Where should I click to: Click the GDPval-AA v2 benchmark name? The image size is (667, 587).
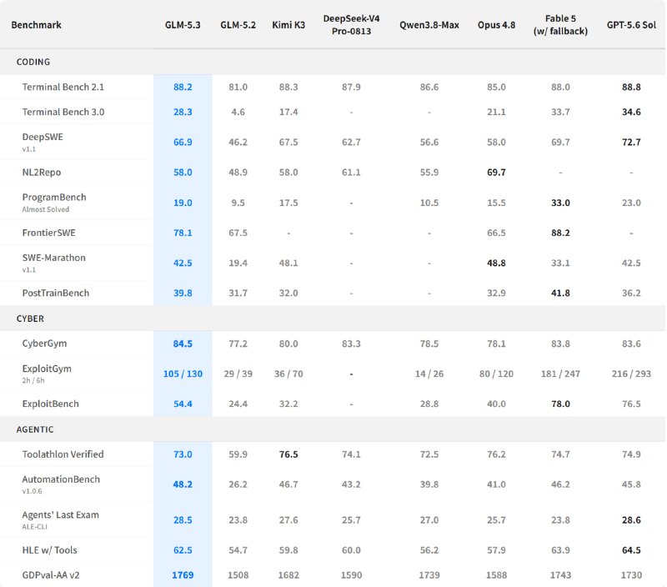(x=51, y=575)
